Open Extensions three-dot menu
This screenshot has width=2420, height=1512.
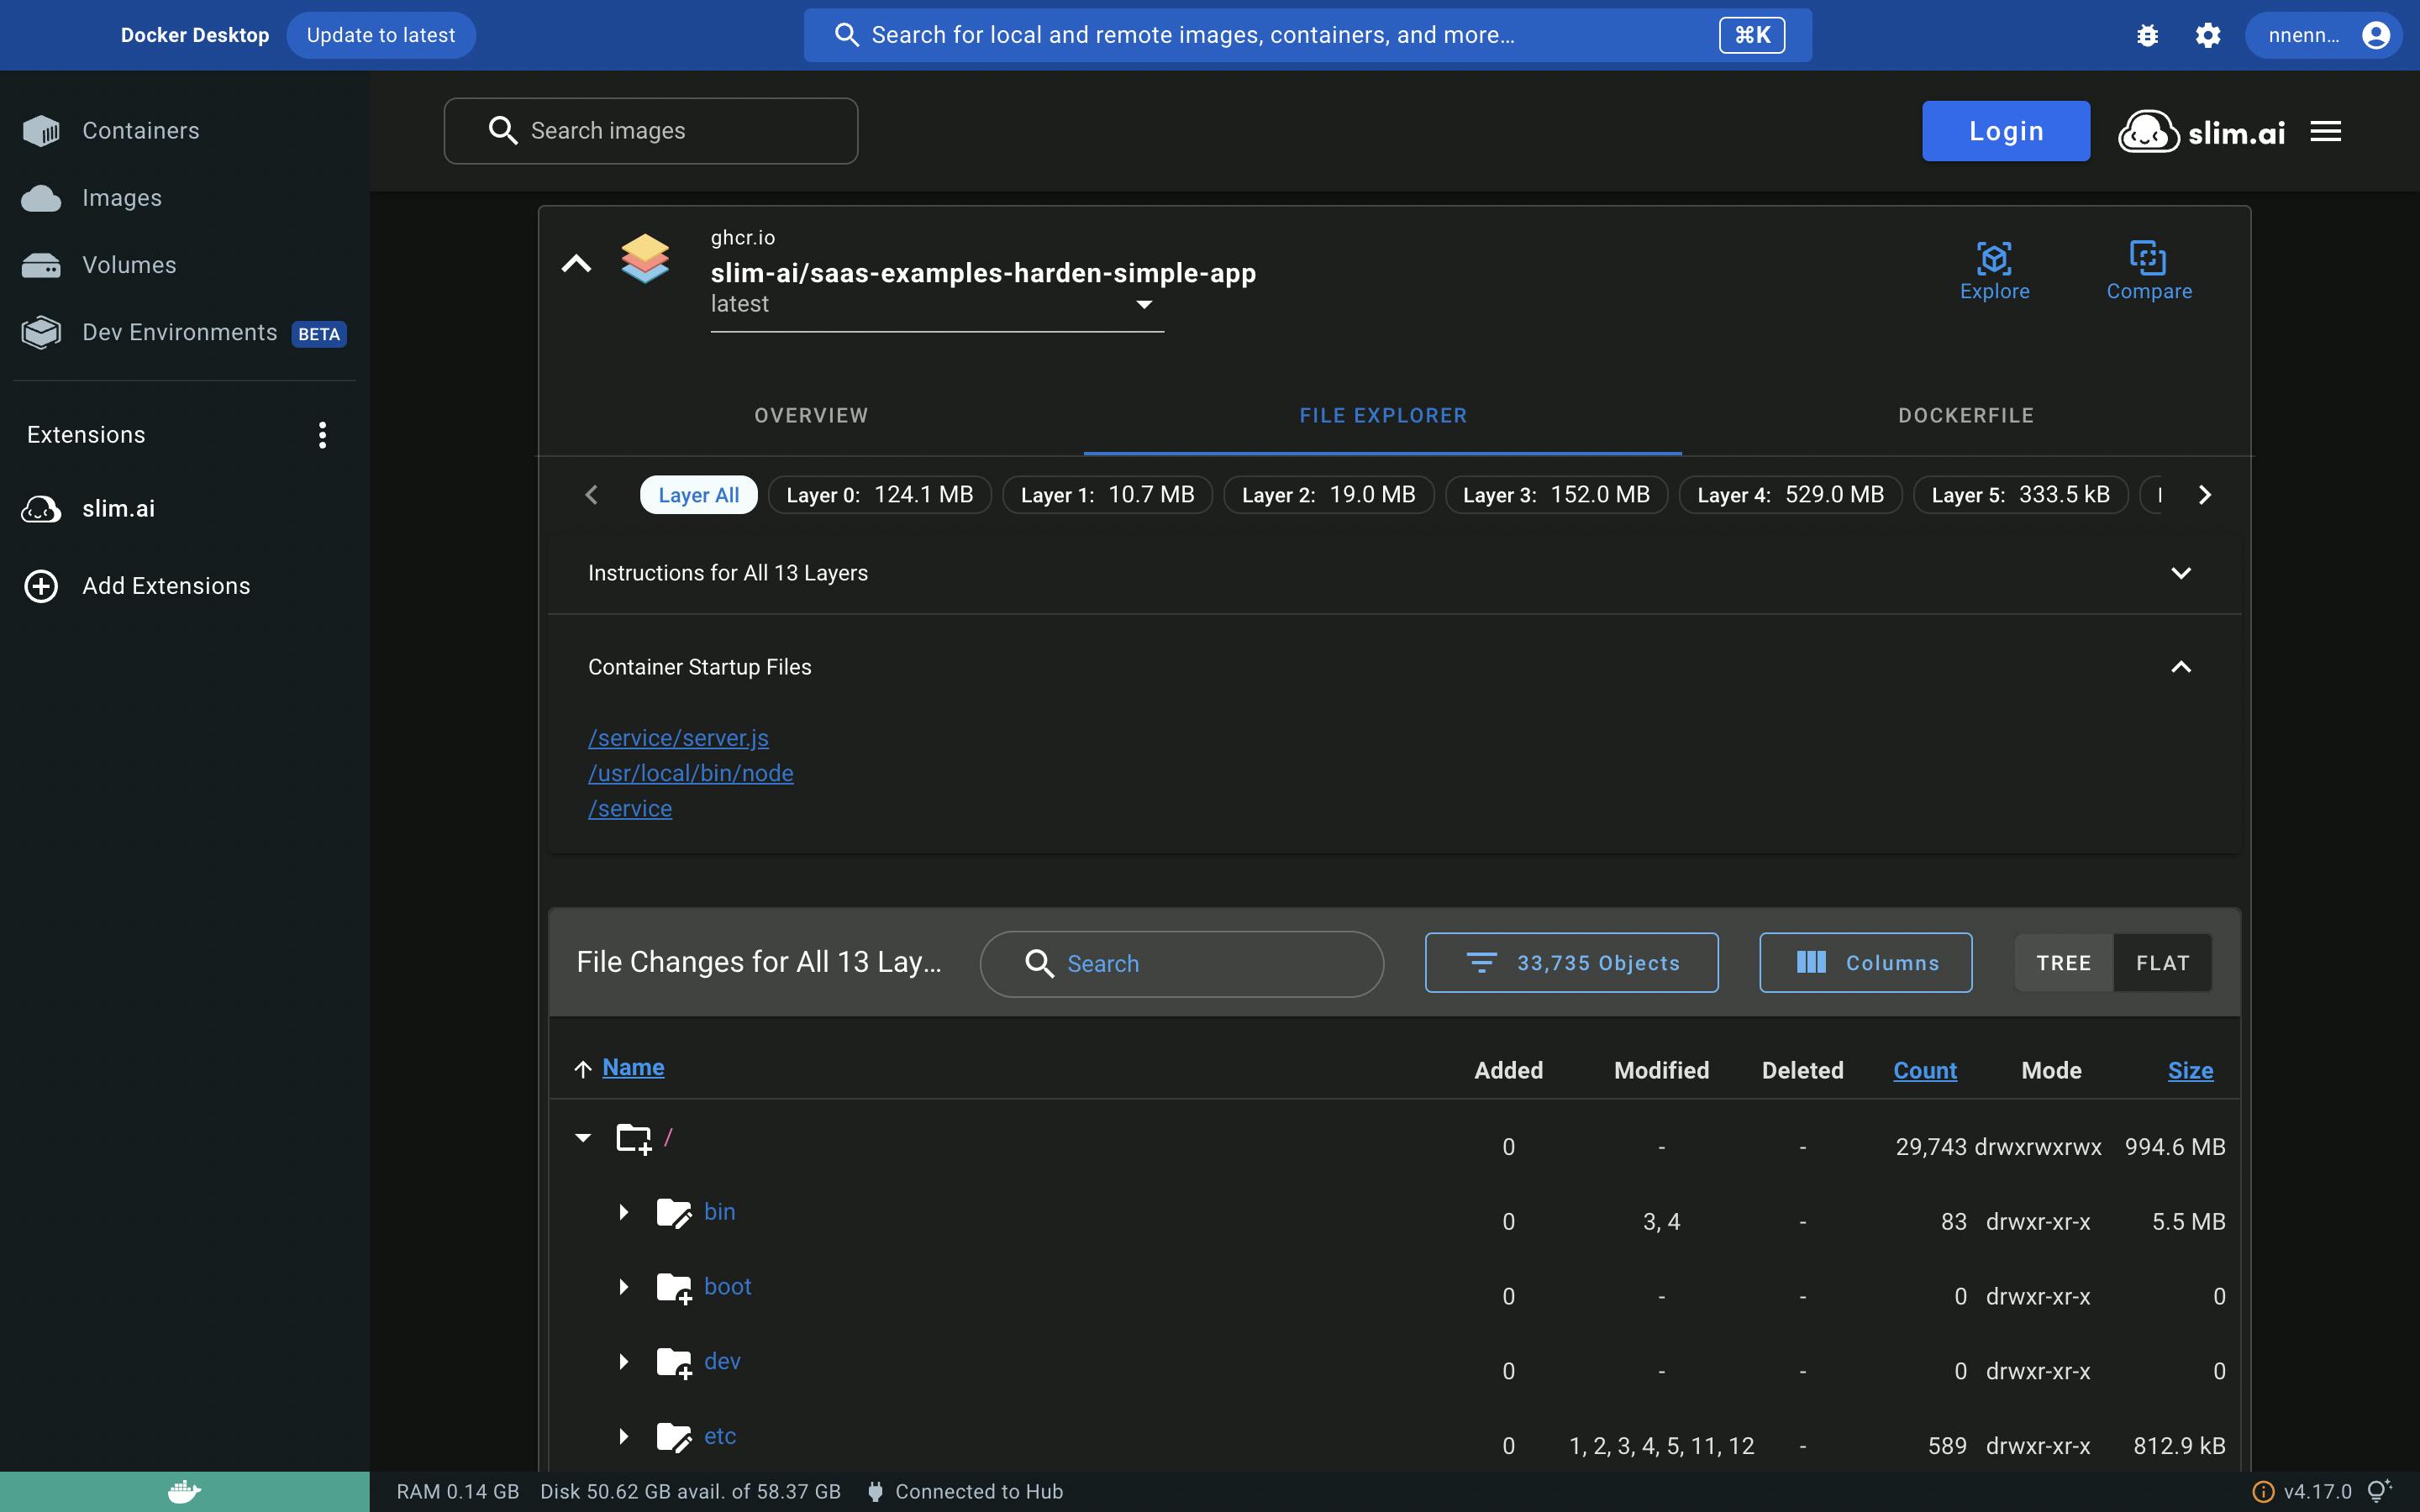tap(322, 435)
